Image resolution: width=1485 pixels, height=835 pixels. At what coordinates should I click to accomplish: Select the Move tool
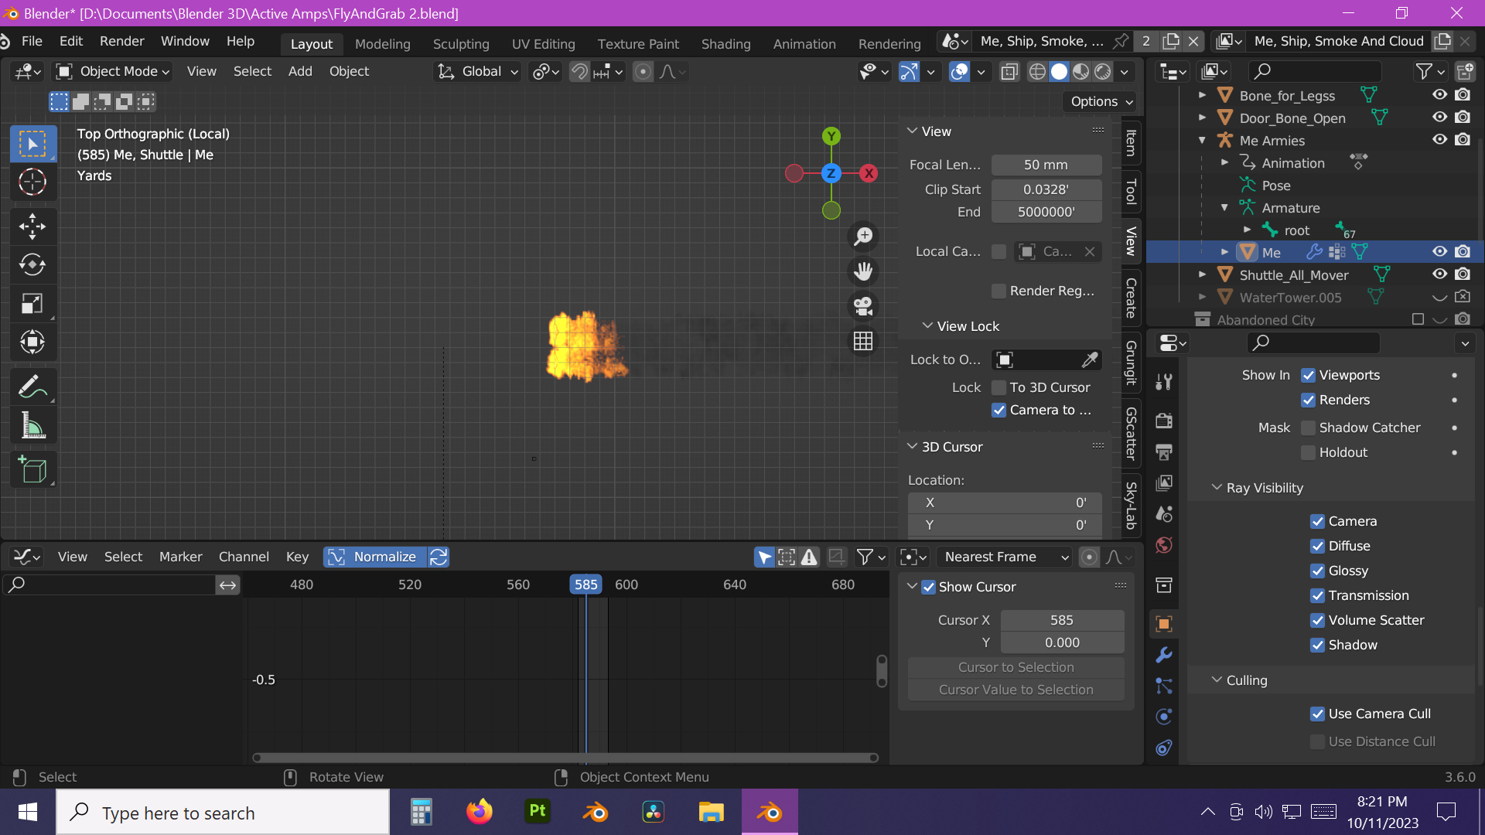(x=32, y=227)
